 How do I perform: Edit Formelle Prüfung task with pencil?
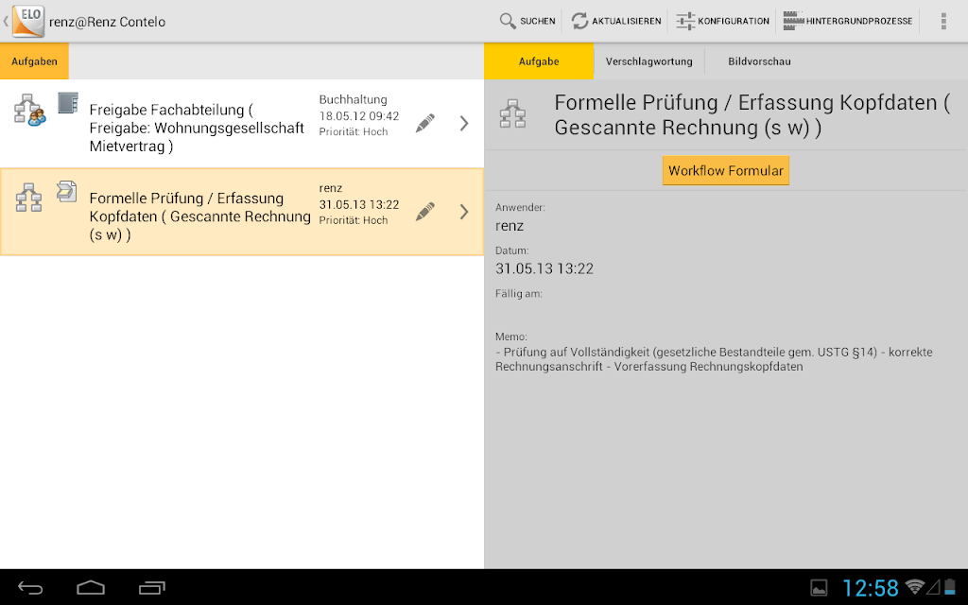tap(424, 212)
